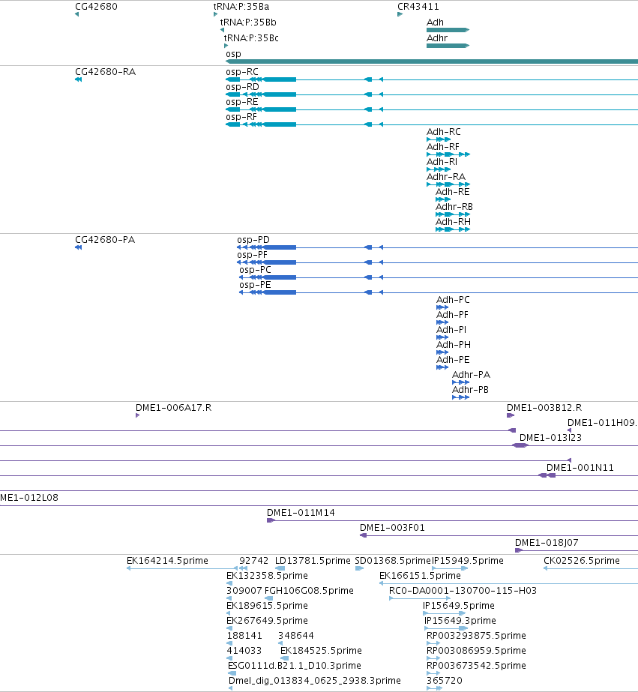Image resolution: width=638 pixels, height=692 pixels.
Task: Click the EK164214.5prime EST label
Action: [167, 561]
